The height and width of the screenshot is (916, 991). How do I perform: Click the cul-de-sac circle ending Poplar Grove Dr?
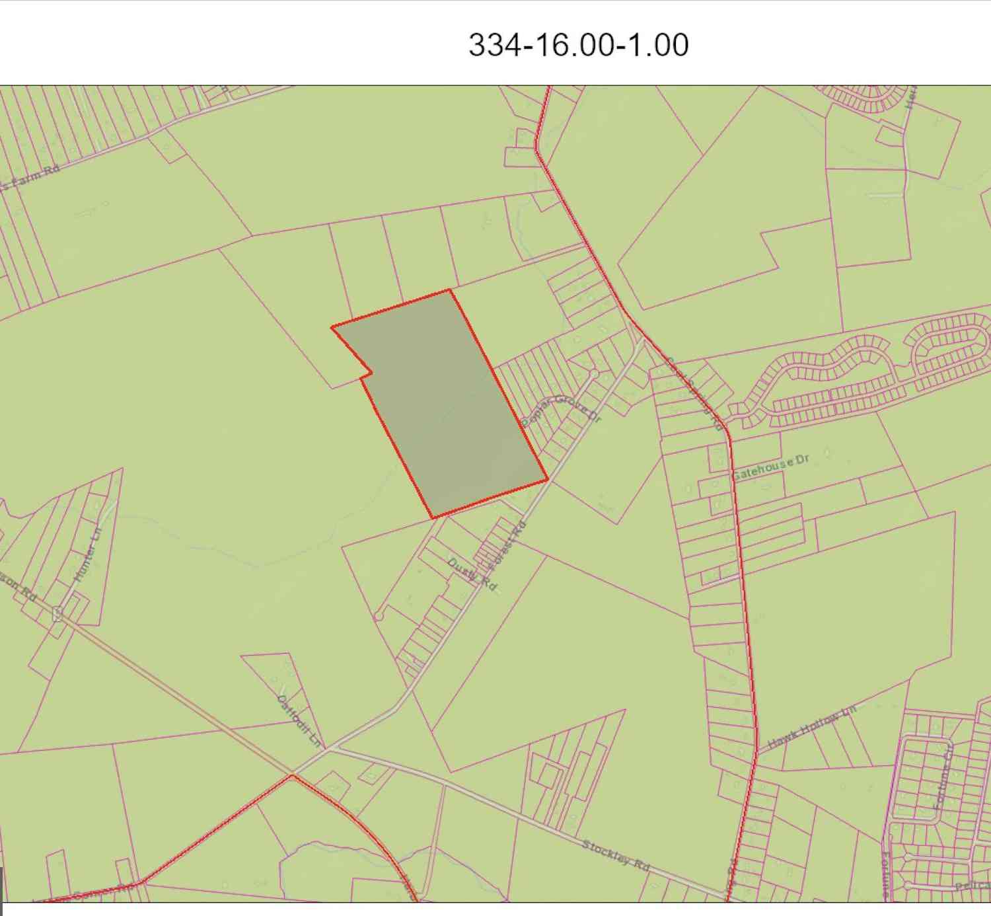594,374
